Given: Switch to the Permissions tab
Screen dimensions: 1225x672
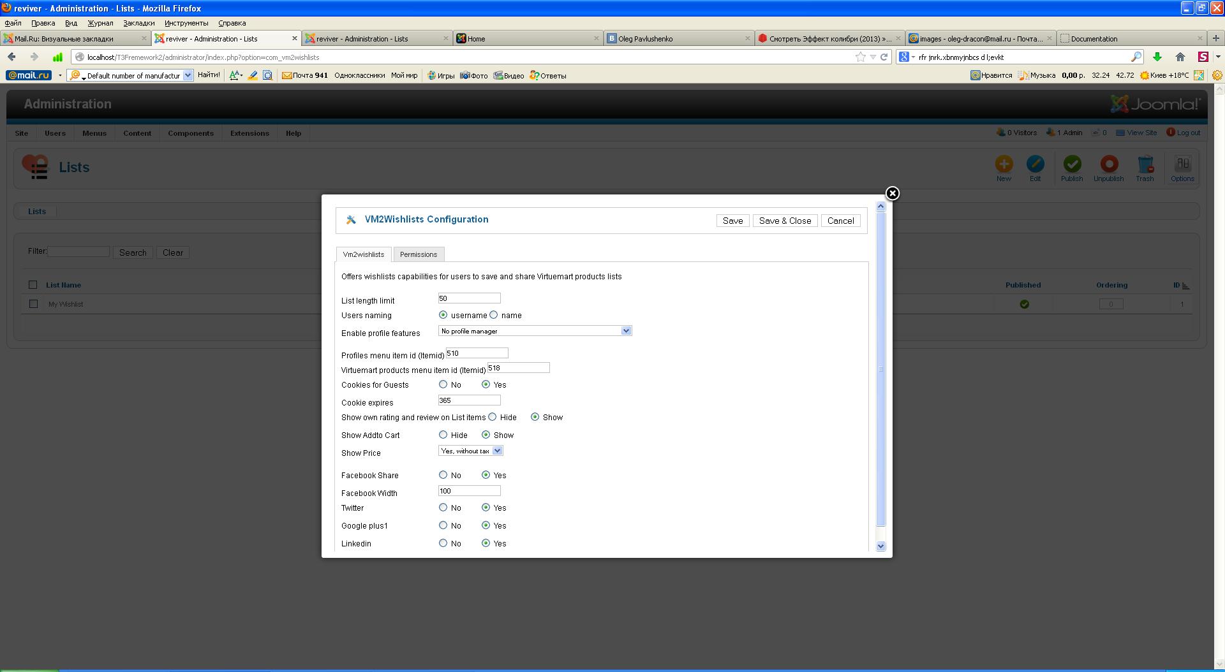Looking at the screenshot, I should click(x=419, y=254).
